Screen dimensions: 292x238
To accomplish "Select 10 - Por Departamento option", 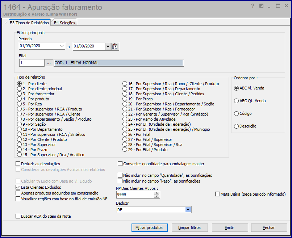I will pyautogui.click(x=39, y=129).
